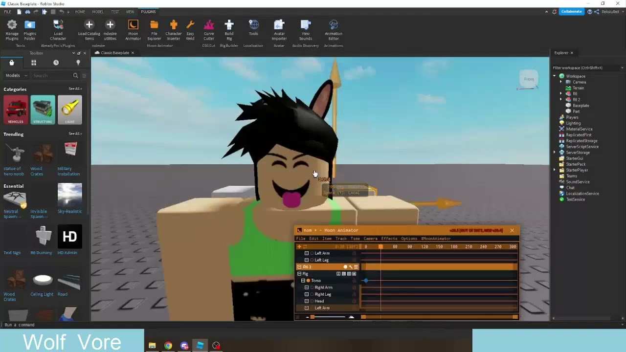Screen dimensions: 626x352
Task: Select the VEHICLES category tile
Action: point(16,110)
